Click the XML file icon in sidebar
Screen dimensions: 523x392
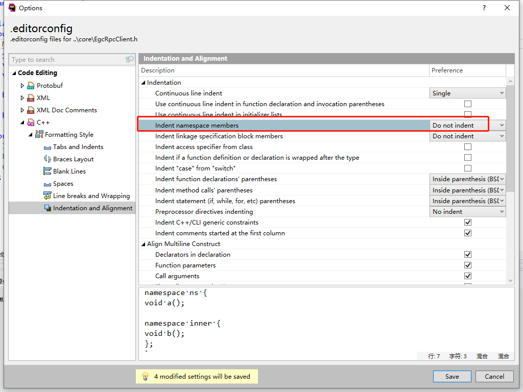(x=32, y=97)
